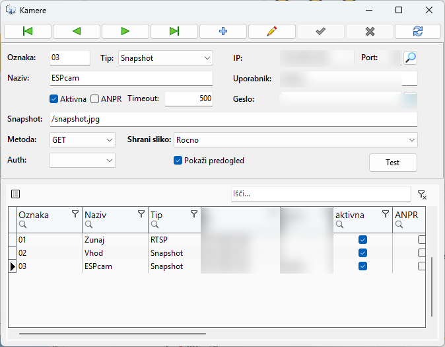Select ESPcam cell in the grid
This screenshot has width=445, height=347.
115,266
